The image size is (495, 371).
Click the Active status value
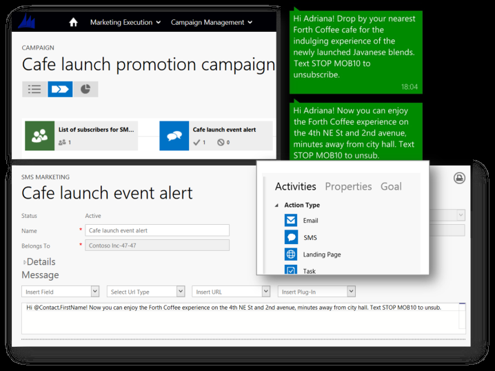[93, 216]
